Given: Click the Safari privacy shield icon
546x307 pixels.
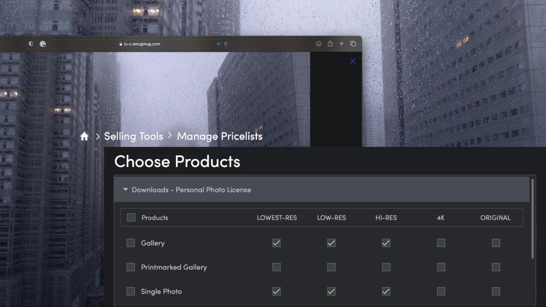Looking at the screenshot, I should (31, 44).
